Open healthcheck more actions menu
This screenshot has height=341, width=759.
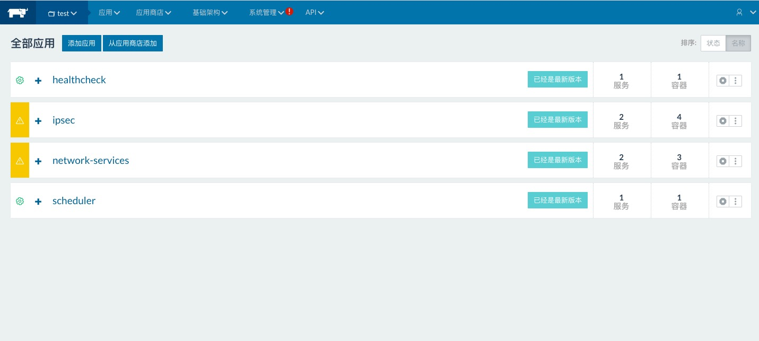(736, 81)
